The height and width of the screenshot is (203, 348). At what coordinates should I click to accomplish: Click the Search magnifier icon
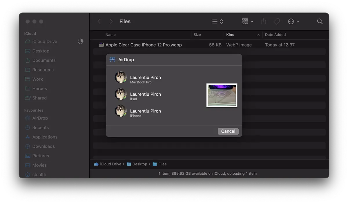point(320,21)
